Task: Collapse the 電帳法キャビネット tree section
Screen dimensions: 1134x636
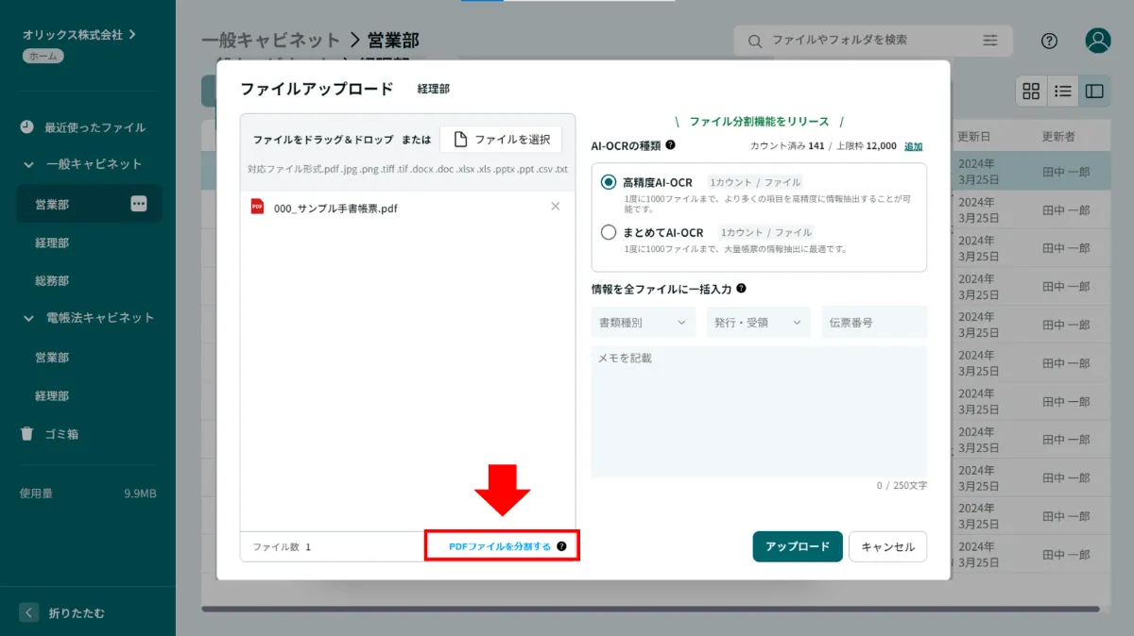Action: pos(30,318)
